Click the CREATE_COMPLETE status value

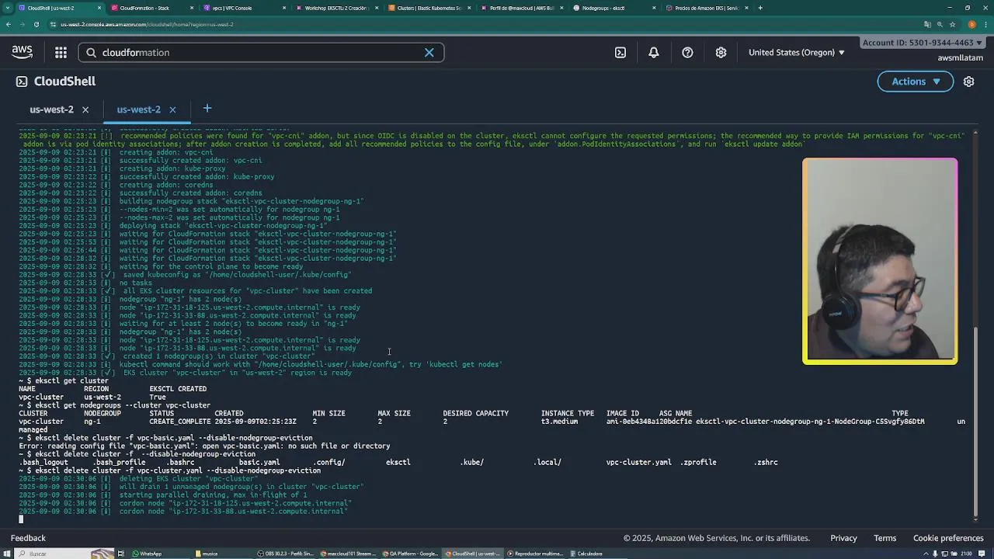[x=179, y=422]
